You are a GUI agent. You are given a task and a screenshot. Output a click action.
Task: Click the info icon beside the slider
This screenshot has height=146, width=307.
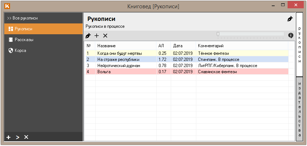291,35
